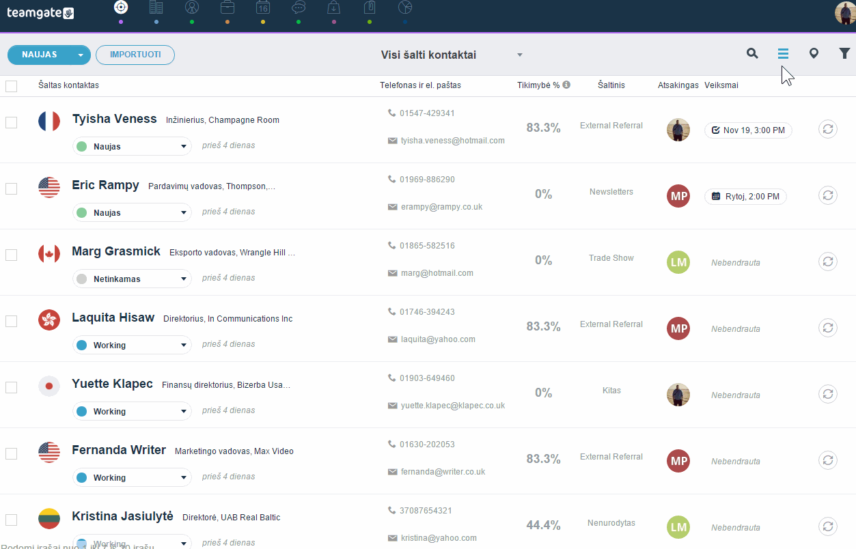Open Tyisha Veness lead name link
The width and height of the screenshot is (856, 549).
click(115, 119)
